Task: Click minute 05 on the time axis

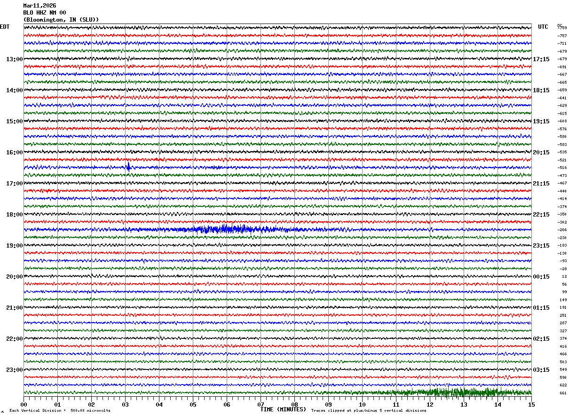Action: click(x=193, y=404)
